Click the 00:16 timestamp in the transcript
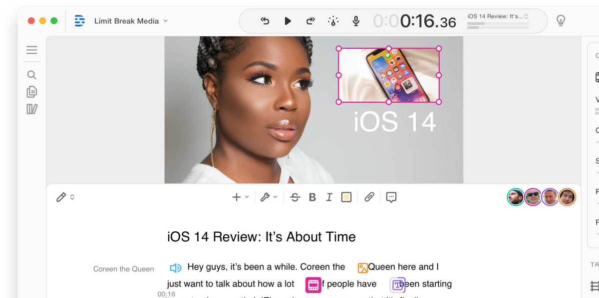 (x=166, y=295)
